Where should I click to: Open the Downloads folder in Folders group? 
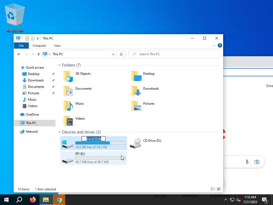click(136, 91)
